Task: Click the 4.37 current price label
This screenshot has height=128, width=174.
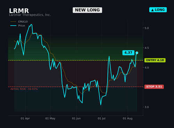Action: click(x=128, y=53)
